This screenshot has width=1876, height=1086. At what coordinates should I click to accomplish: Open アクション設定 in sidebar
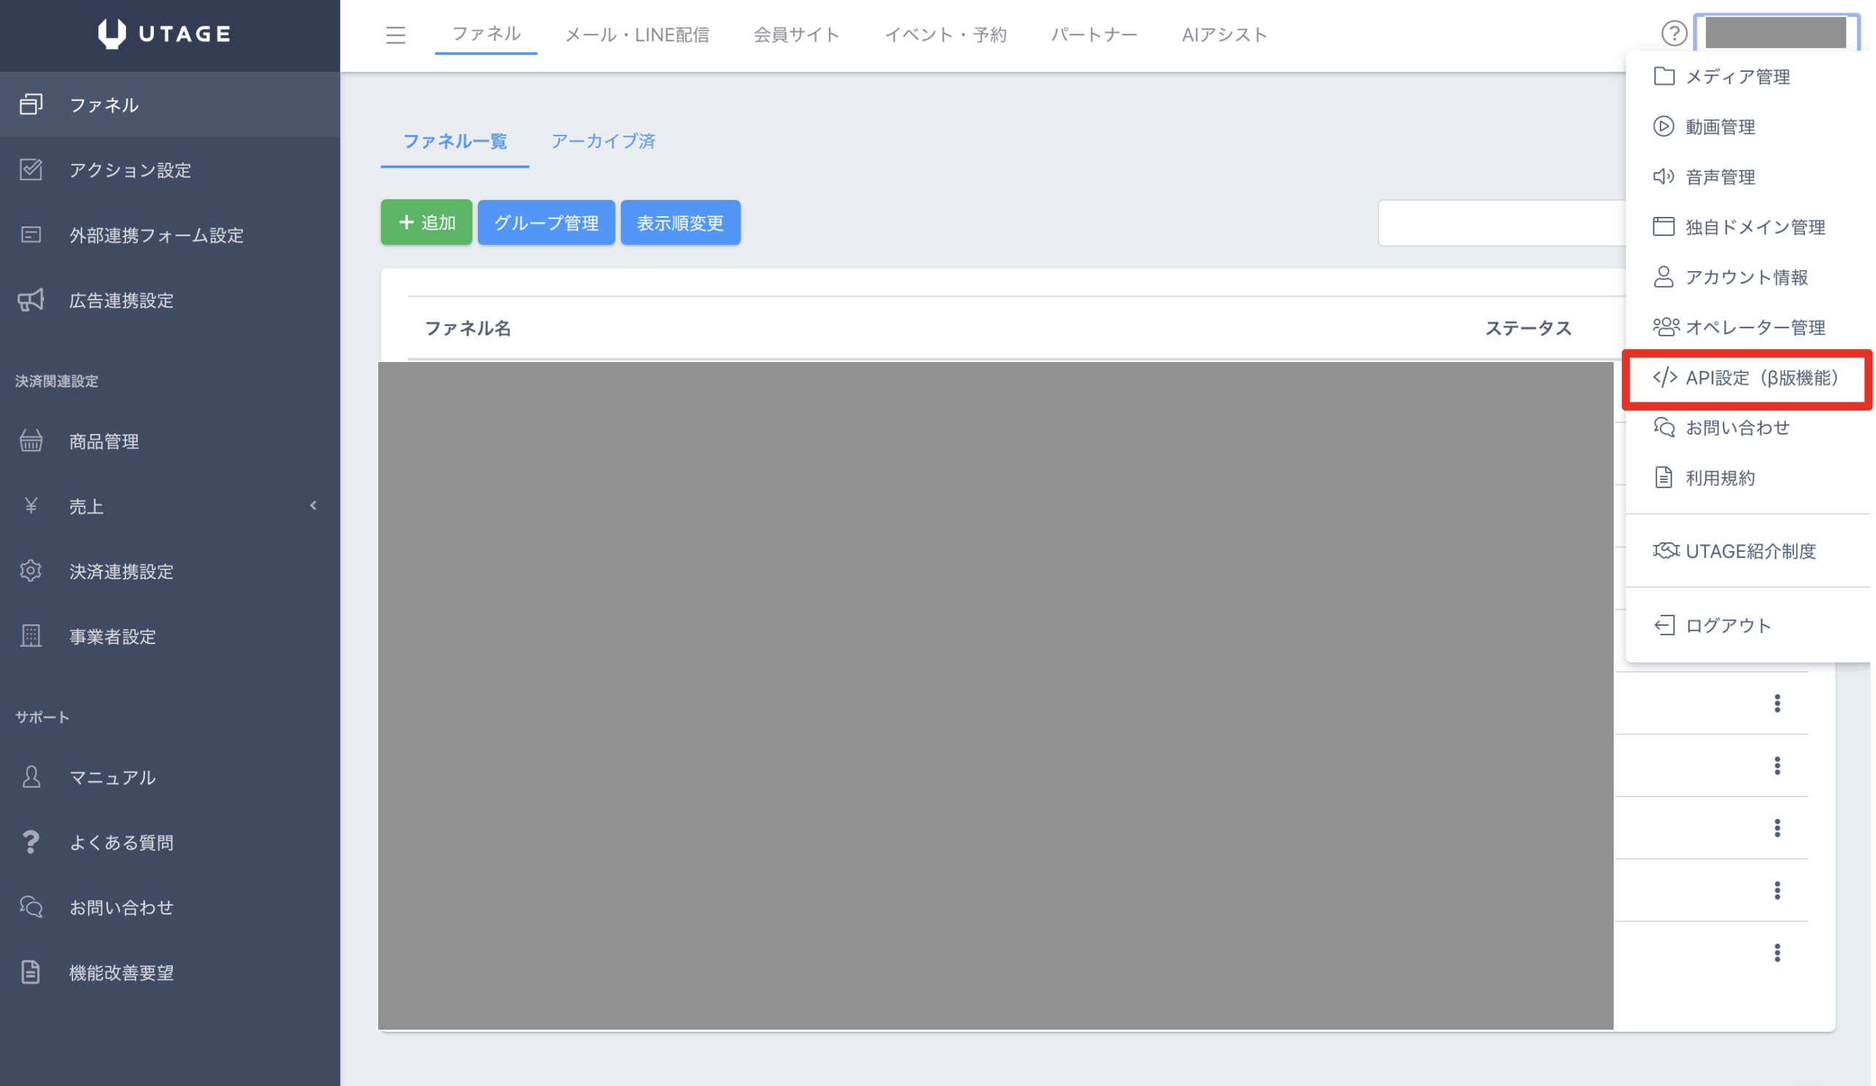[x=130, y=170]
